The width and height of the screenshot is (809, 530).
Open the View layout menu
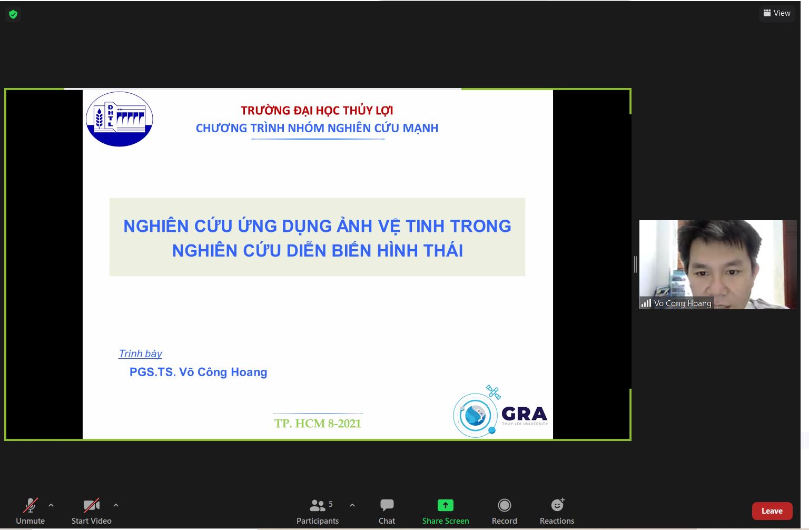pos(777,13)
